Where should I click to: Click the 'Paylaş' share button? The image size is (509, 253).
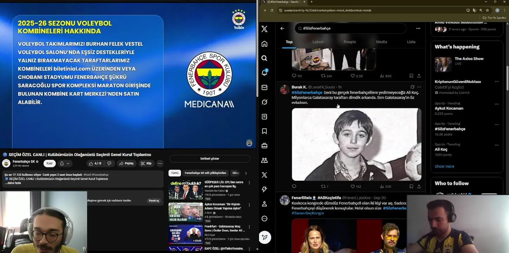(x=126, y=163)
